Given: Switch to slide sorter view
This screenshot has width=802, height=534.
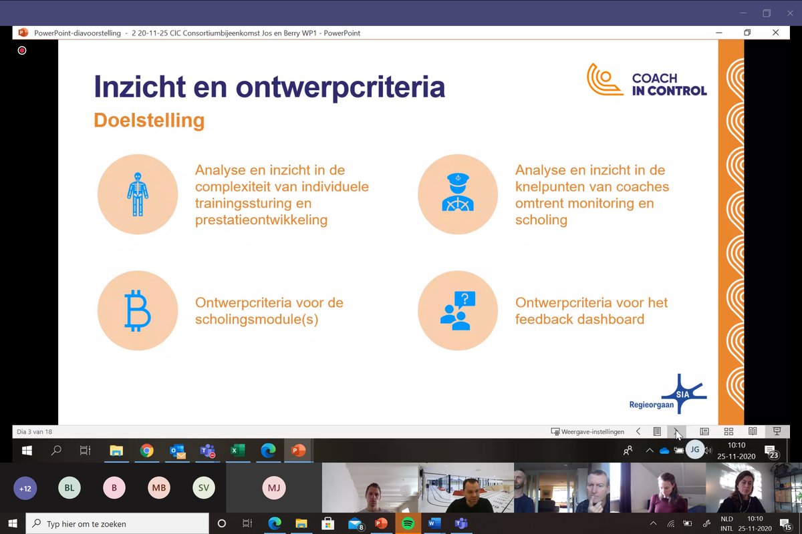Looking at the screenshot, I should (x=728, y=432).
